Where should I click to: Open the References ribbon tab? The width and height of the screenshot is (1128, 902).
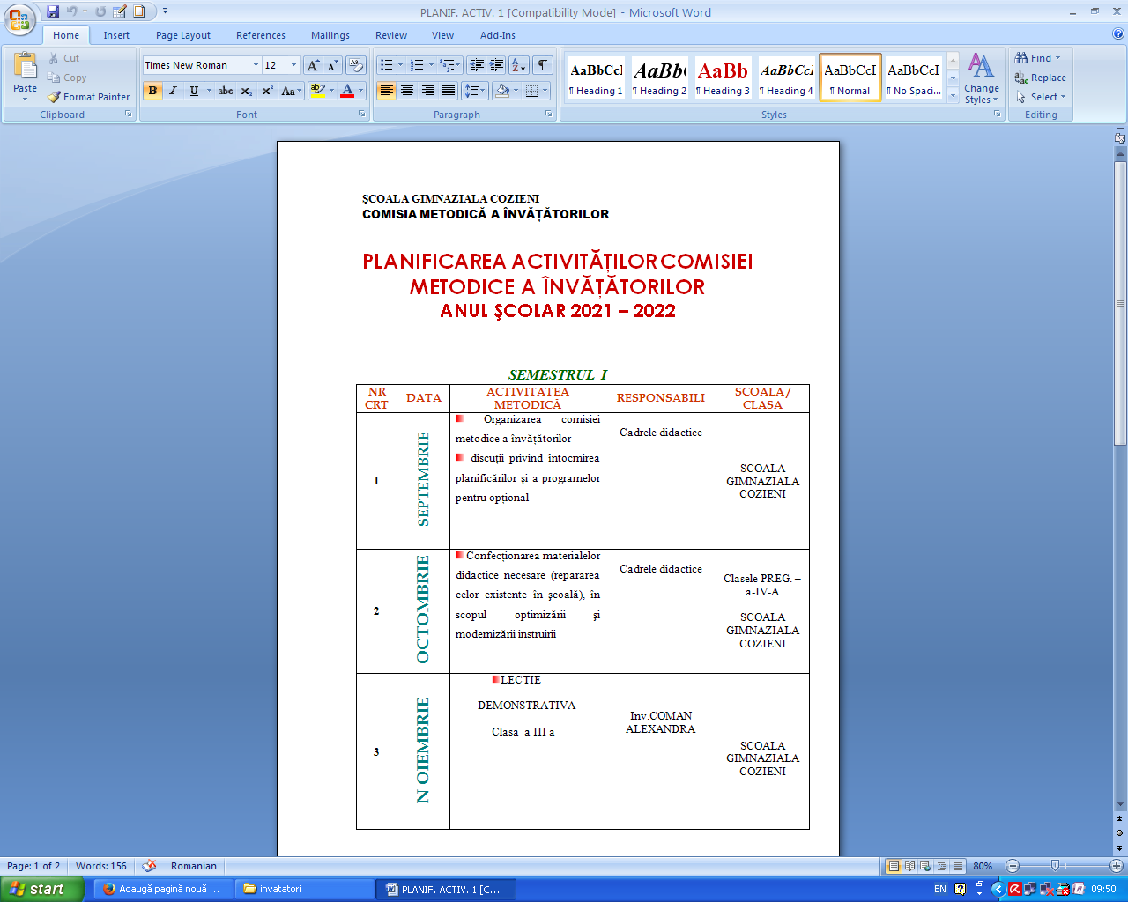pyautogui.click(x=260, y=35)
